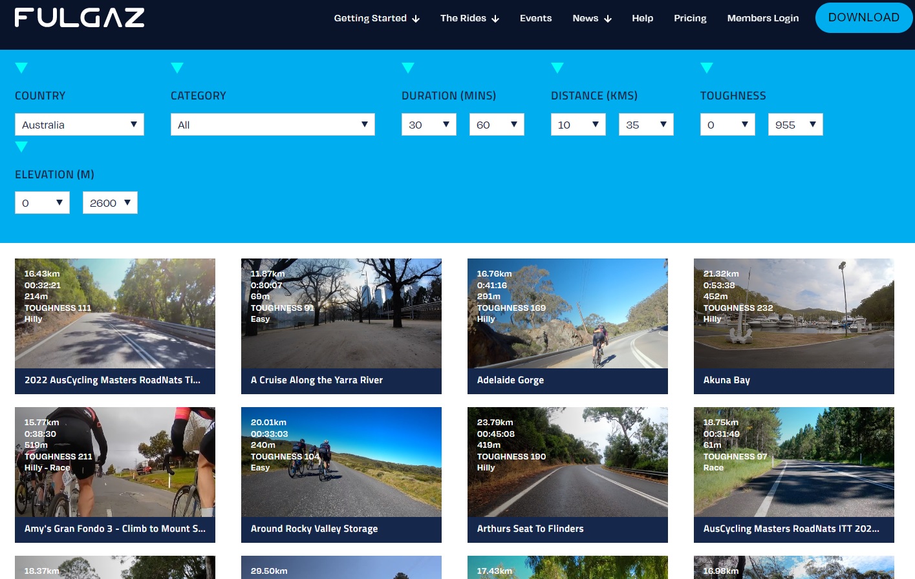This screenshot has height=579, width=915.
Task: Click the blue triangle above the Elevation filter
Action: [21, 147]
